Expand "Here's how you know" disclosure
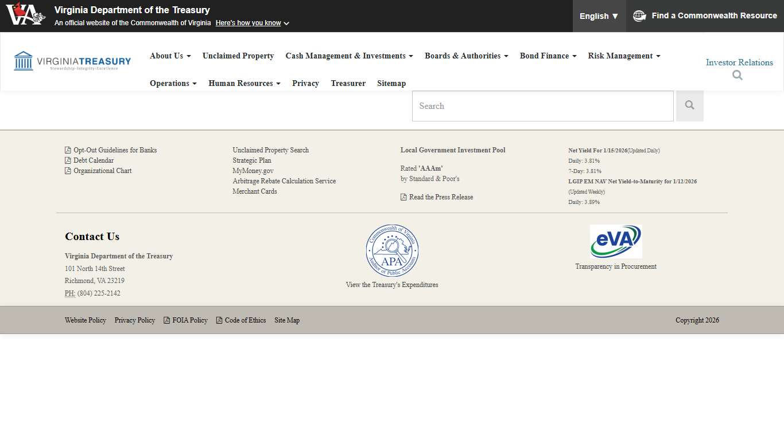This screenshot has width=784, height=440. coord(252,23)
